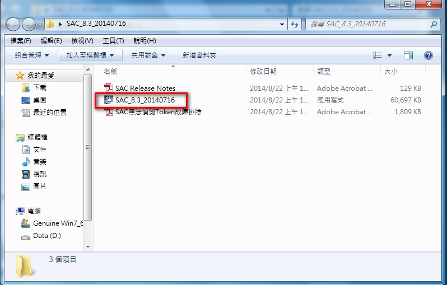Click the help question mark icon
The width and height of the screenshot is (447, 285).
click(x=429, y=55)
